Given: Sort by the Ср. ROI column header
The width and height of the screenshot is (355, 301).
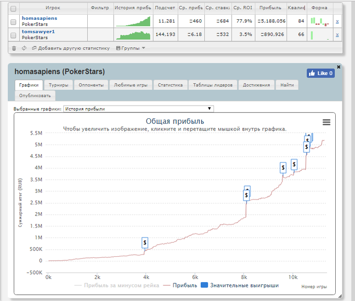Looking at the screenshot, I should (243, 8).
